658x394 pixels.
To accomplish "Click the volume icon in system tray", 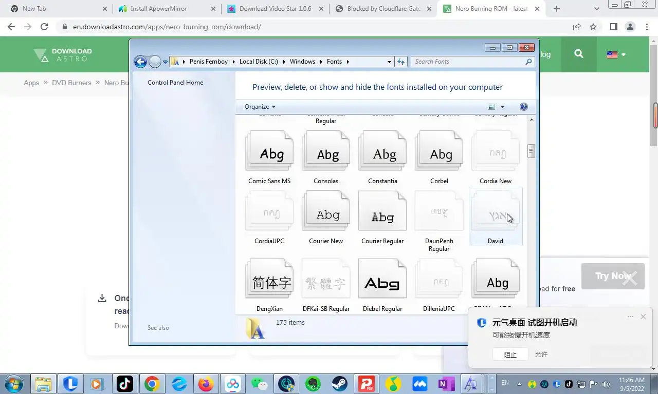I will click(606, 384).
